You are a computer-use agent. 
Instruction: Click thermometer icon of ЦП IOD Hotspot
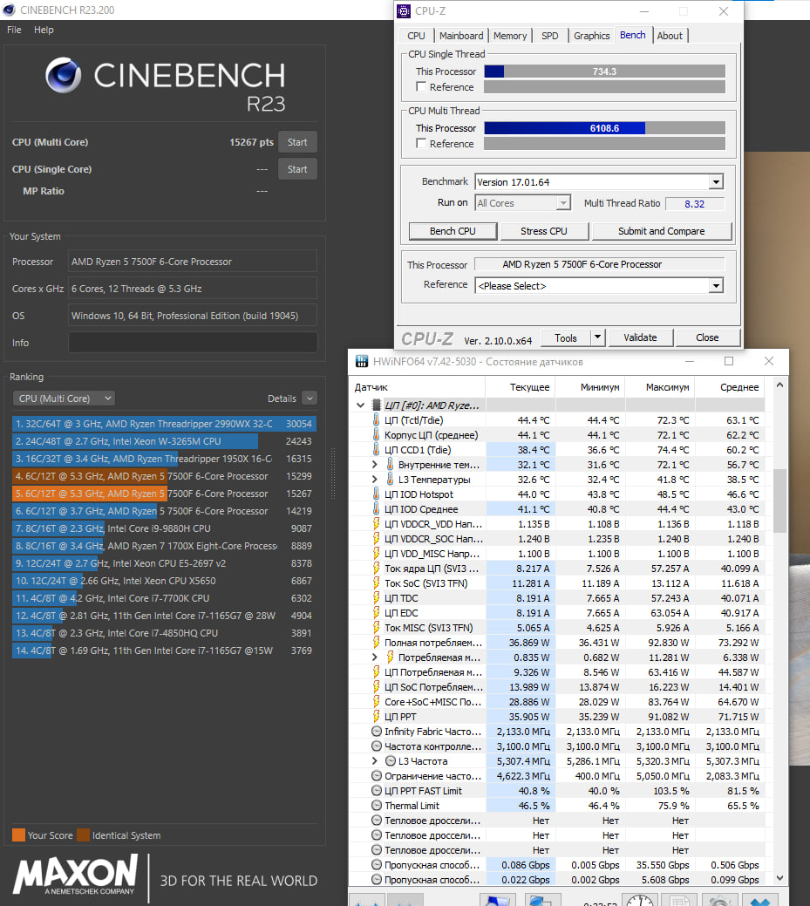[x=376, y=494]
